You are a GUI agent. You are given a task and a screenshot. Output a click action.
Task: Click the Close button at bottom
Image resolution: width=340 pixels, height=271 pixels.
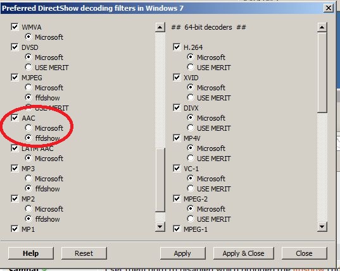(304, 253)
